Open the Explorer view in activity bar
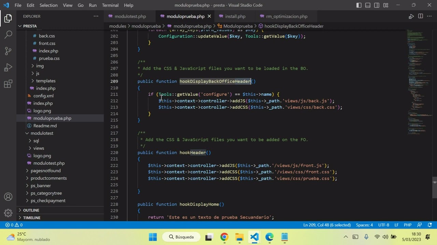The width and height of the screenshot is (437, 245). click(8, 18)
